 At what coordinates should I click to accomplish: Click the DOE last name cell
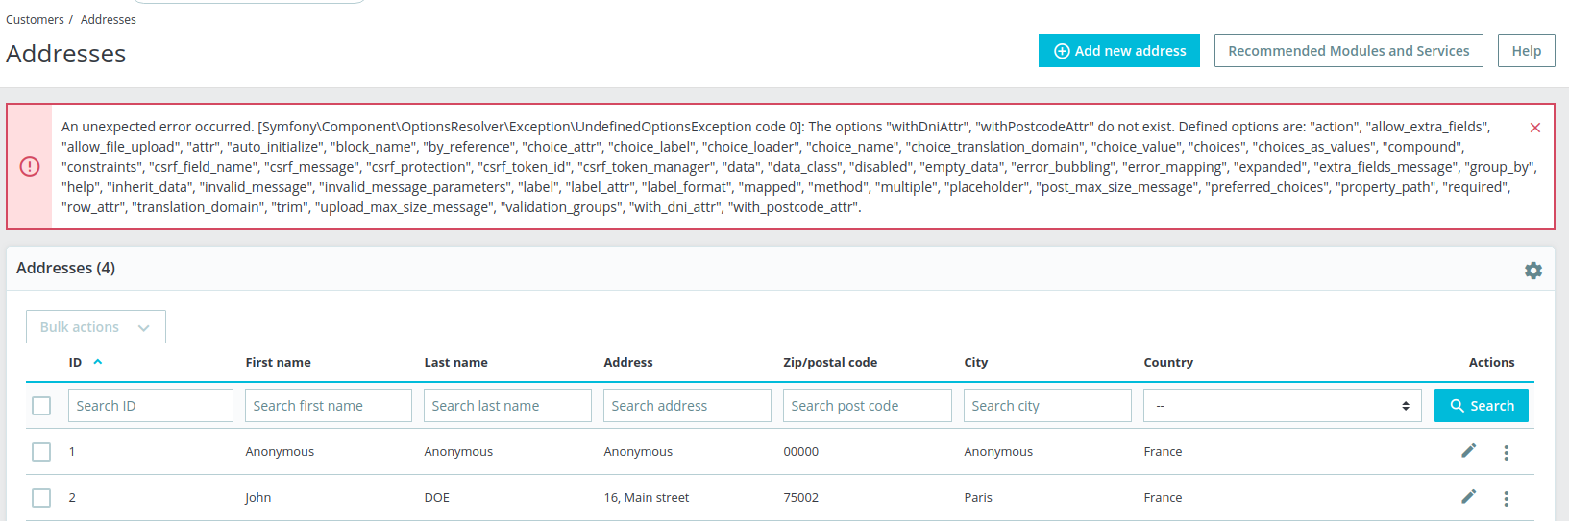click(x=437, y=498)
